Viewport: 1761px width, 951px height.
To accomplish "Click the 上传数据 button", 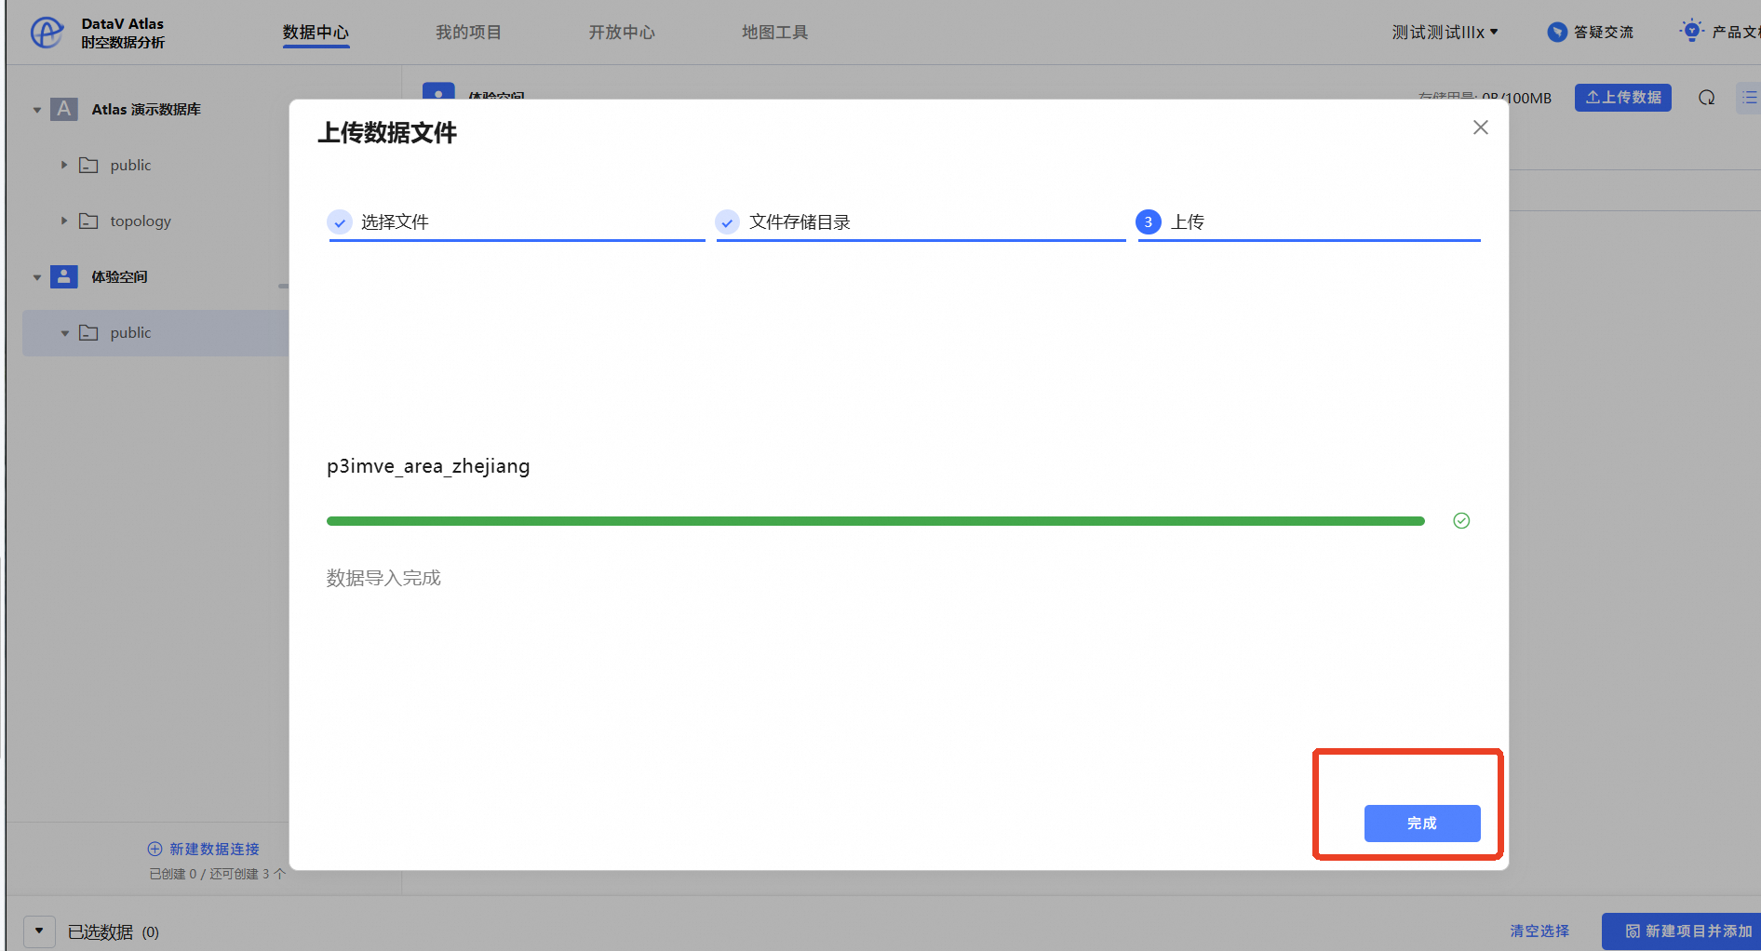I will [x=1623, y=98].
